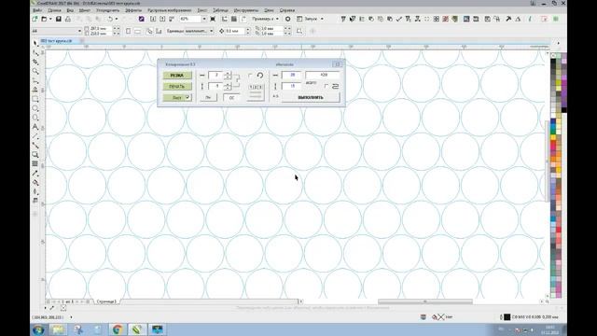Image resolution: width=597 pixels, height=336 pixels.
Task: Toggle the Лист checkbox in the dialog
Action: (187, 97)
